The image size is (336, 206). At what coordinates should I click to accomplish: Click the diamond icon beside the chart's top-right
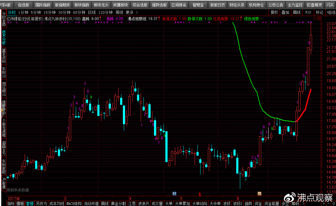[314, 19]
